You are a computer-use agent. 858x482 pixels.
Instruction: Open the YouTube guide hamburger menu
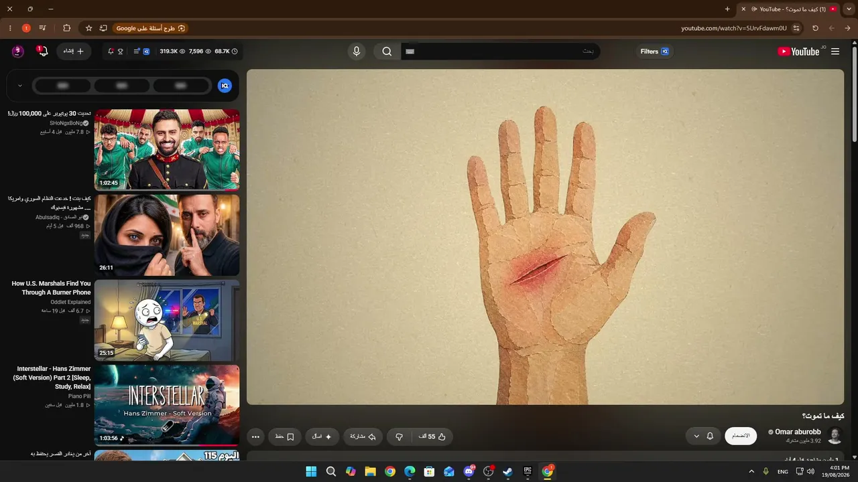pyautogui.click(x=835, y=52)
